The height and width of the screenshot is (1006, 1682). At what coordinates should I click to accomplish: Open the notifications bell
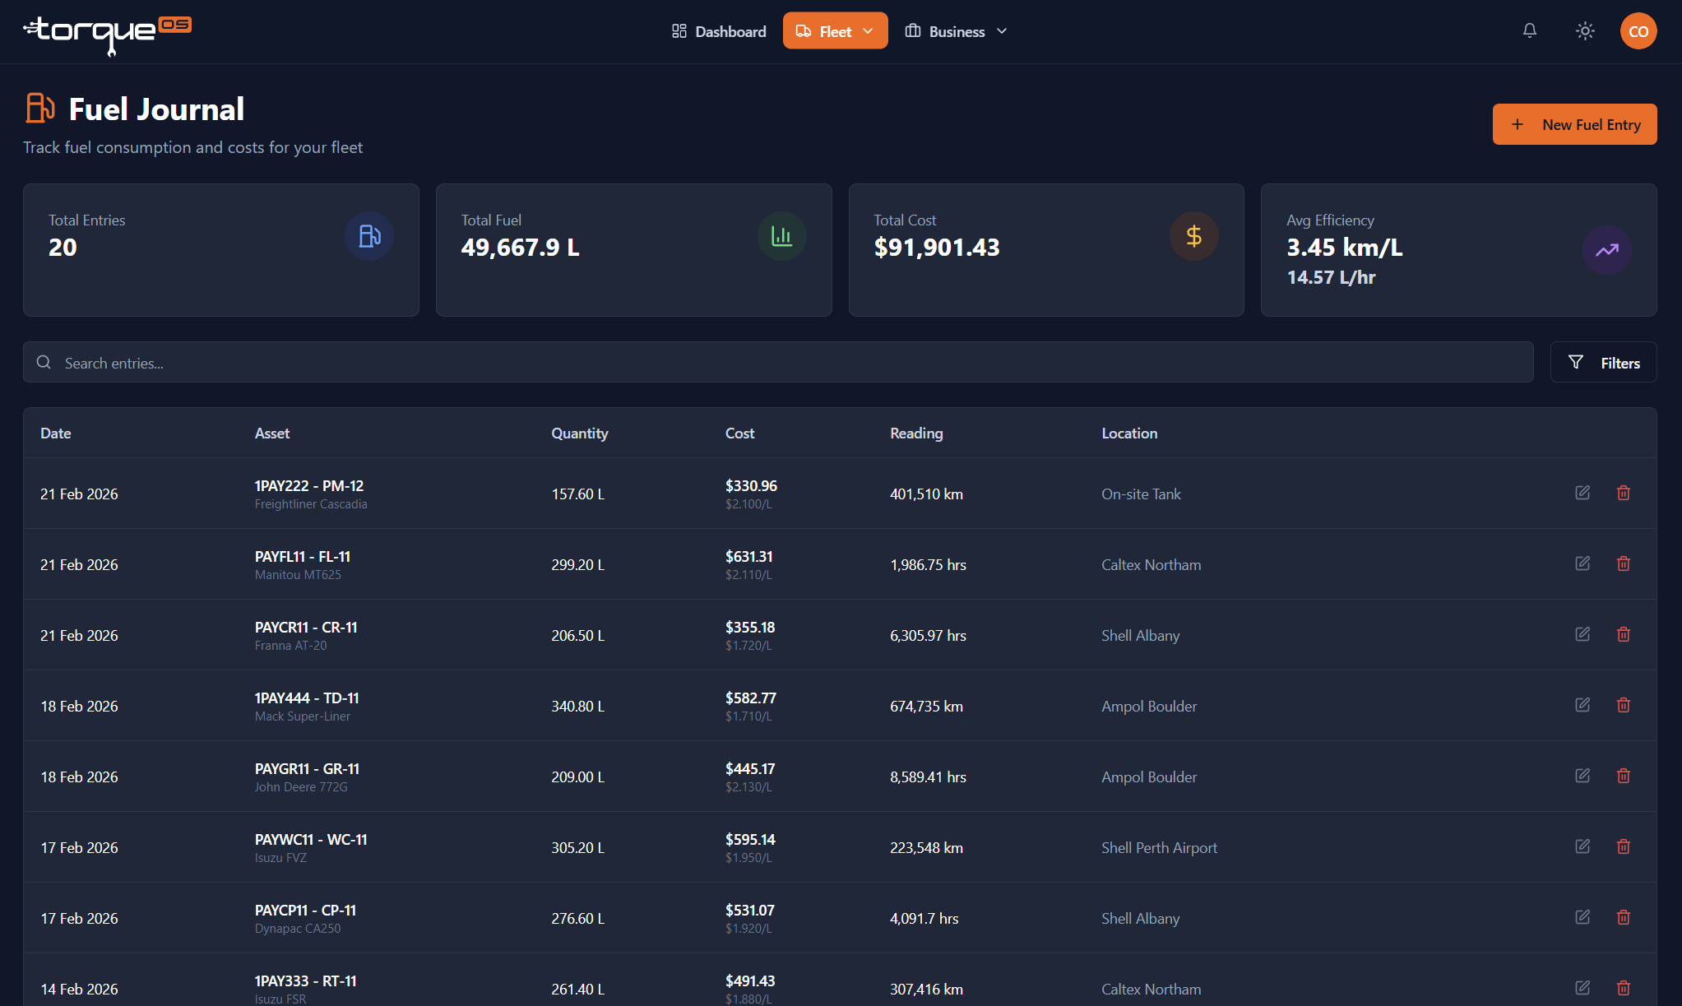point(1529,31)
